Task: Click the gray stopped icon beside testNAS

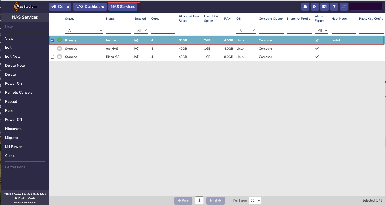Action: click(60, 49)
